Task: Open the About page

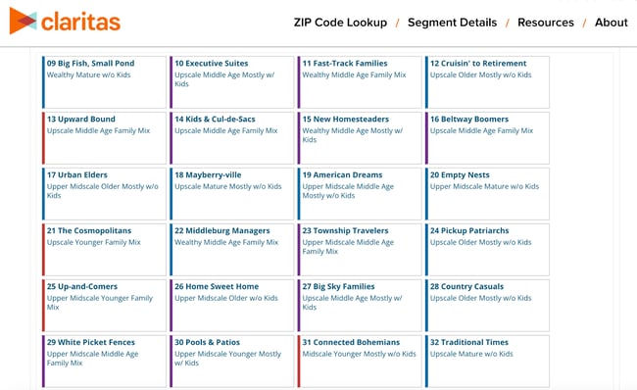Action: click(x=611, y=23)
